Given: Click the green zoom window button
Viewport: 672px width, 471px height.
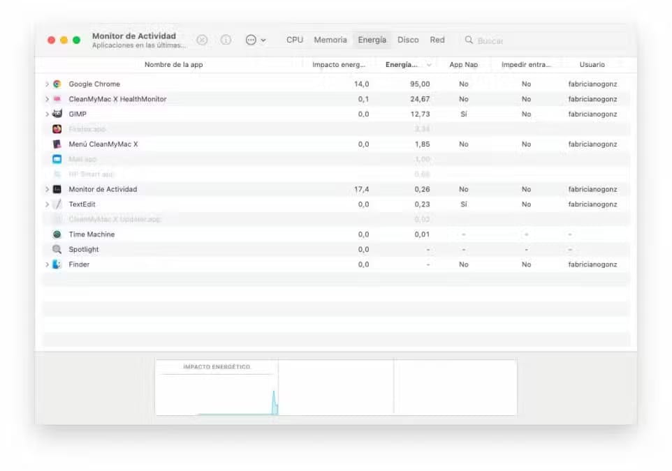Looking at the screenshot, I should [x=76, y=40].
